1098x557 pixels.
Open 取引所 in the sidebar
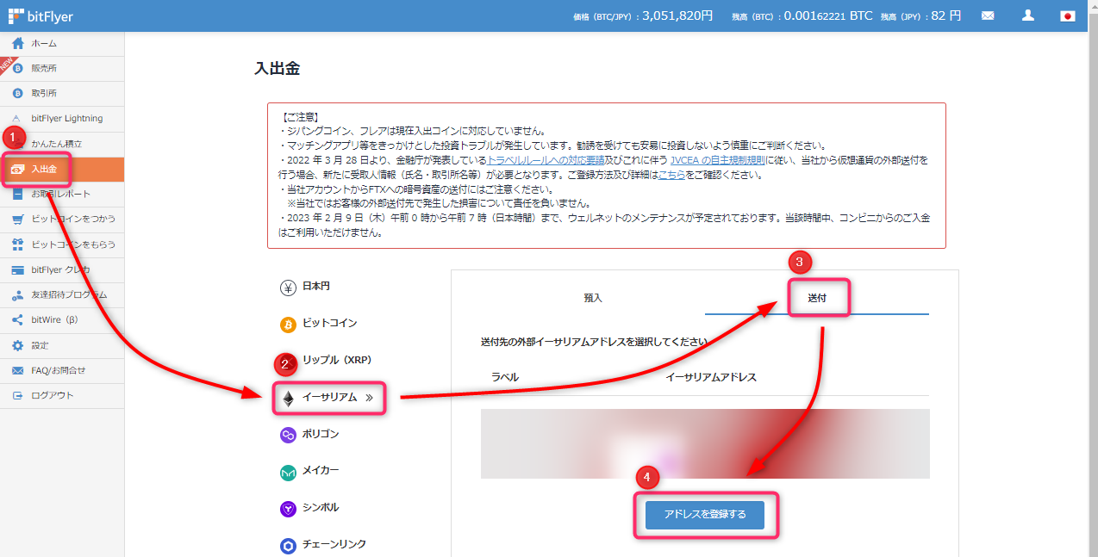point(62,93)
